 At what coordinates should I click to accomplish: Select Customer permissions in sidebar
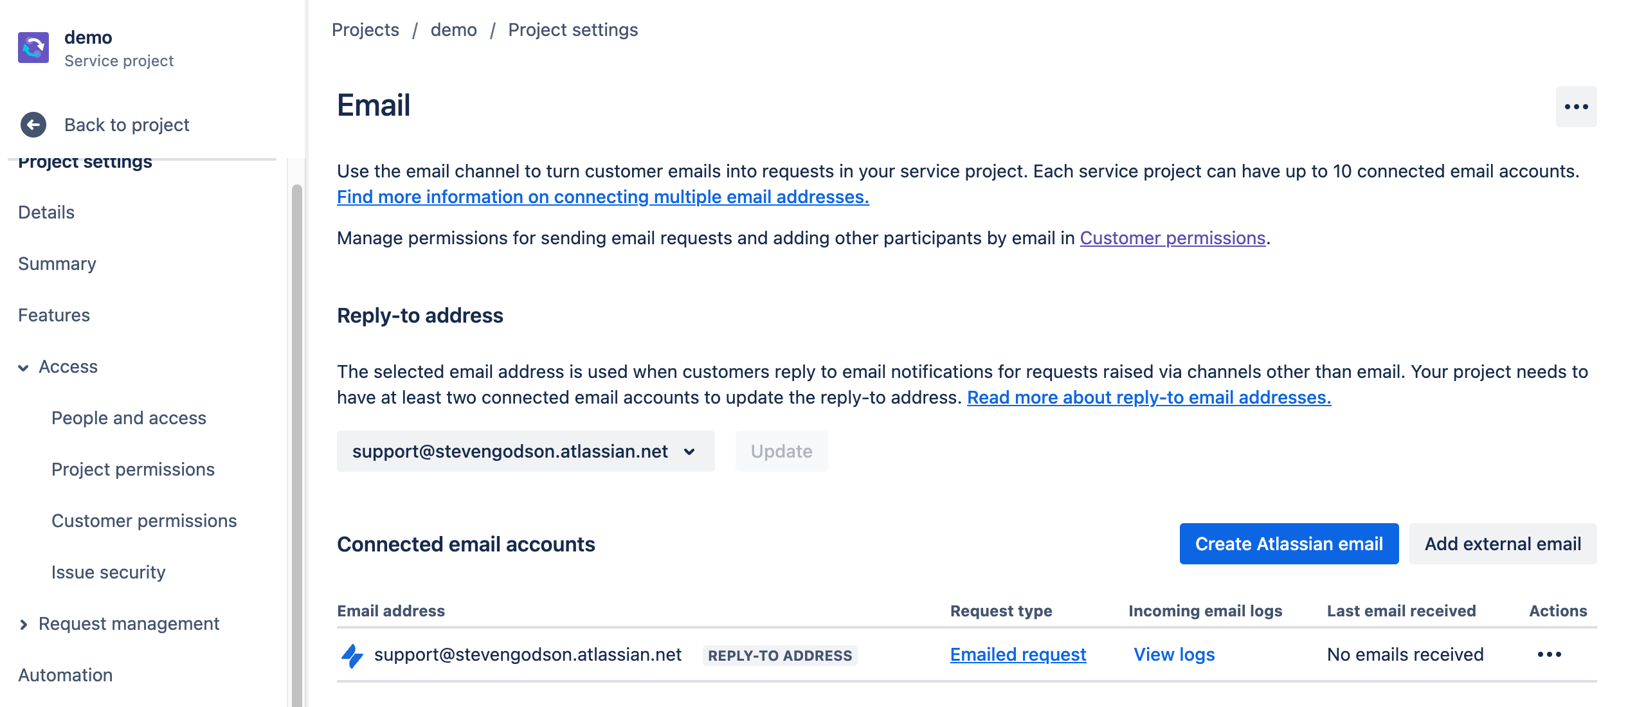coord(144,521)
